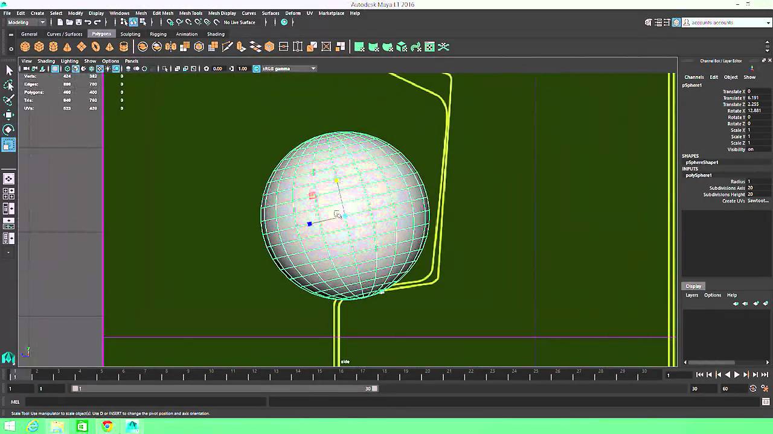The width and height of the screenshot is (773, 434).
Task: Select the Paint Selection tool in toolbox
Action: [x=9, y=100]
